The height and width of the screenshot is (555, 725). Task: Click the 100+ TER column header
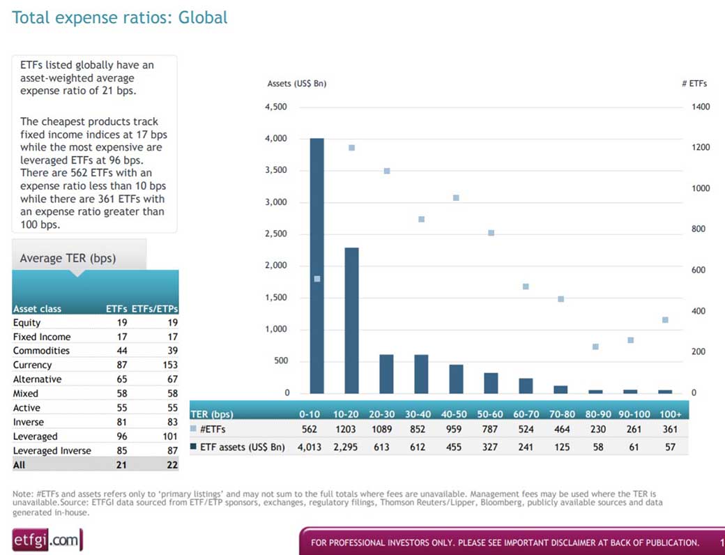[x=671, y=414]
